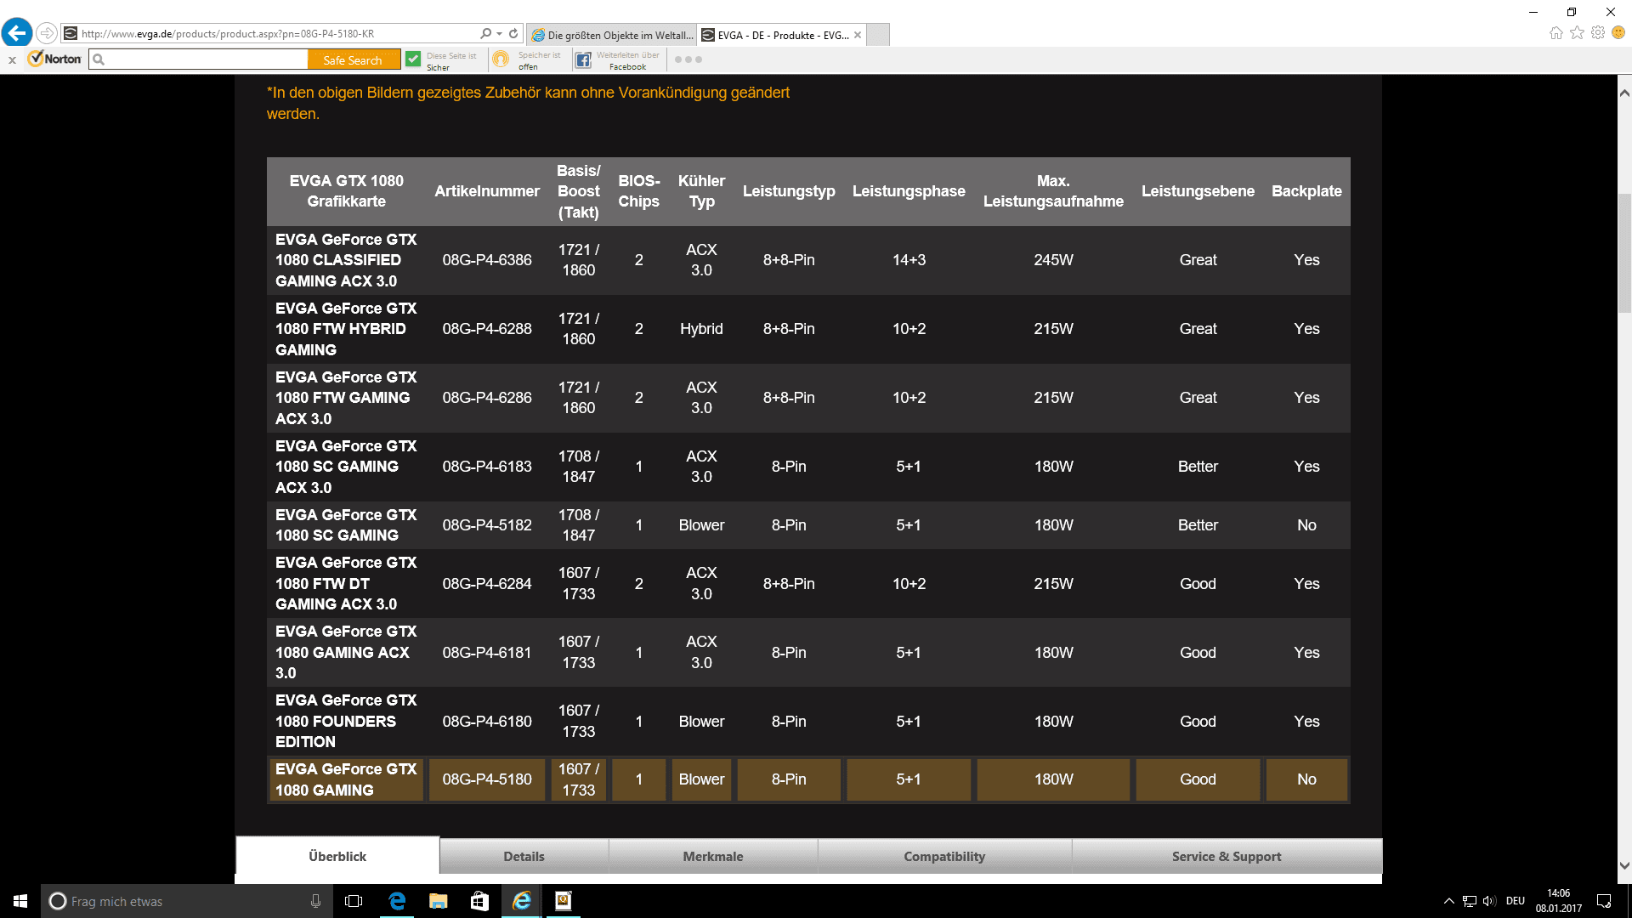Click the 14+3 Leistungsphase value

(x=909, y=260)
